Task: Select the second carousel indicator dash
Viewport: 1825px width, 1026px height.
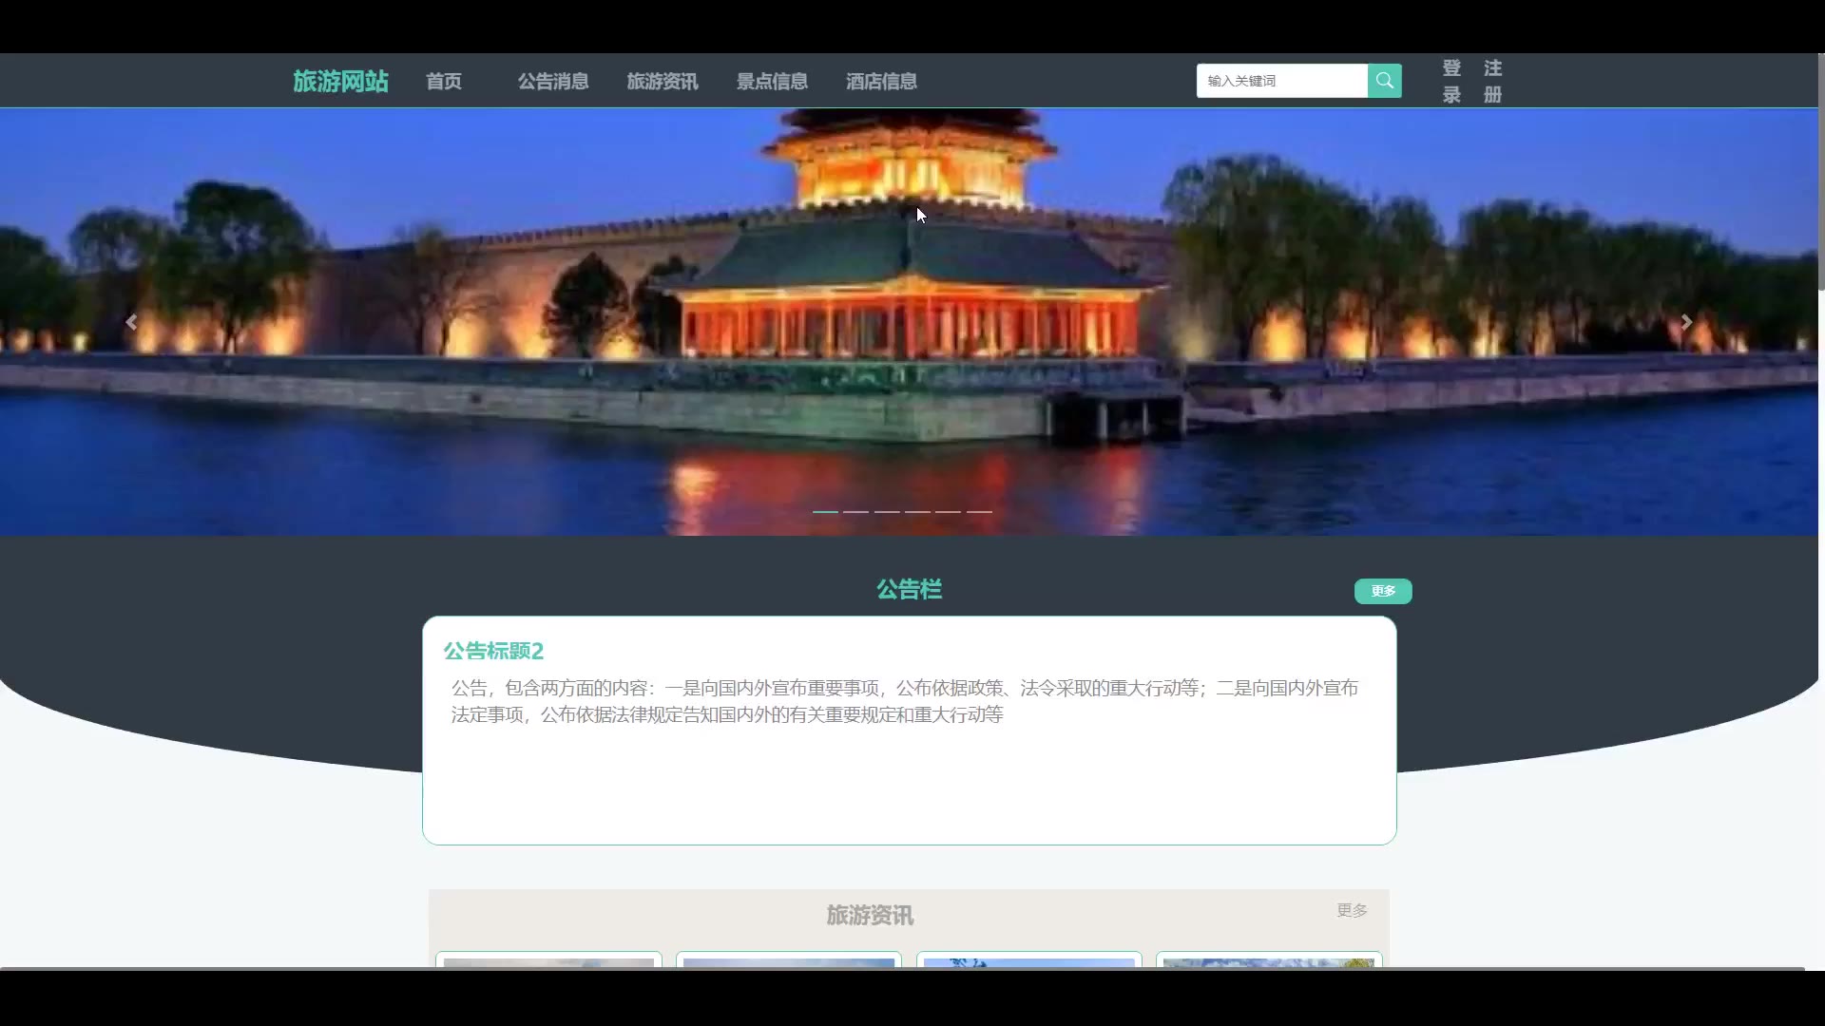Action: tap(855, 511)
